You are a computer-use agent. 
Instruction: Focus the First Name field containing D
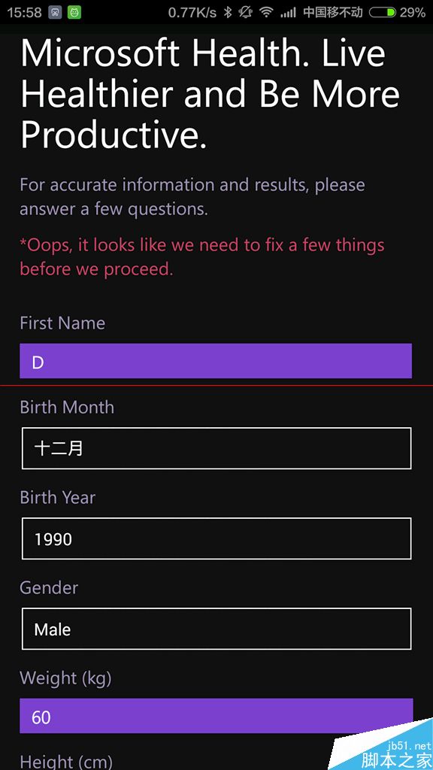(x=216, y=361)
